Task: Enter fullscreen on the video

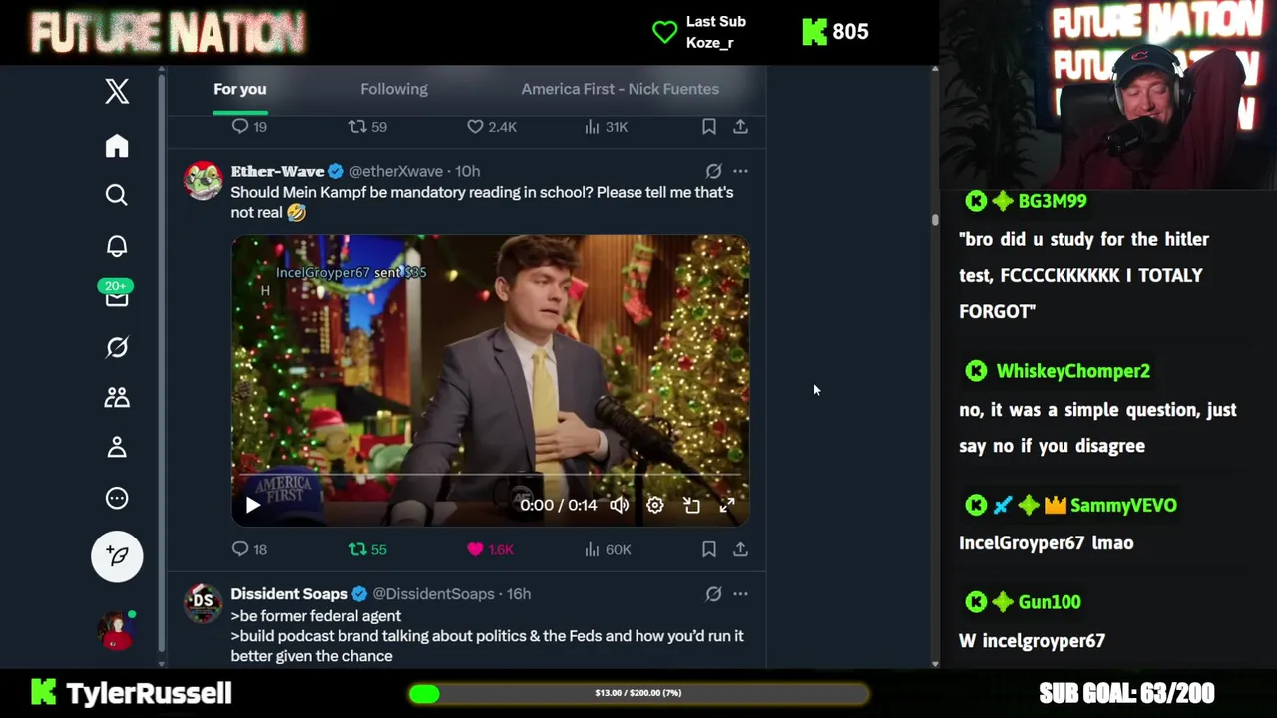Action: (727, 505)
